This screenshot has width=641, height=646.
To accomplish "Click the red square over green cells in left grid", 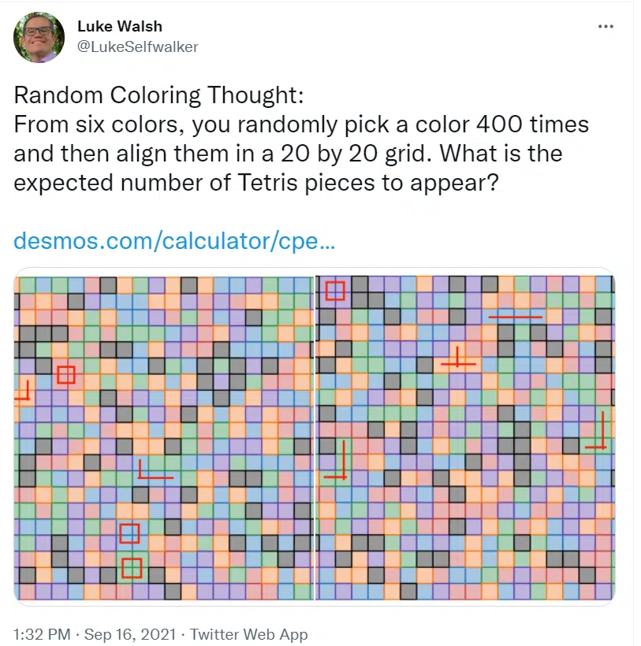I will point(132,568).
